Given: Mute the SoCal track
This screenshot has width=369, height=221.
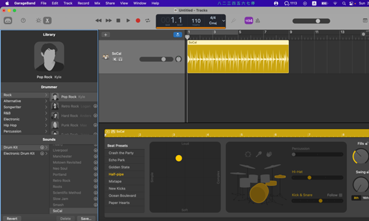Looking at the screenshot, I should (x=115, y=59).
